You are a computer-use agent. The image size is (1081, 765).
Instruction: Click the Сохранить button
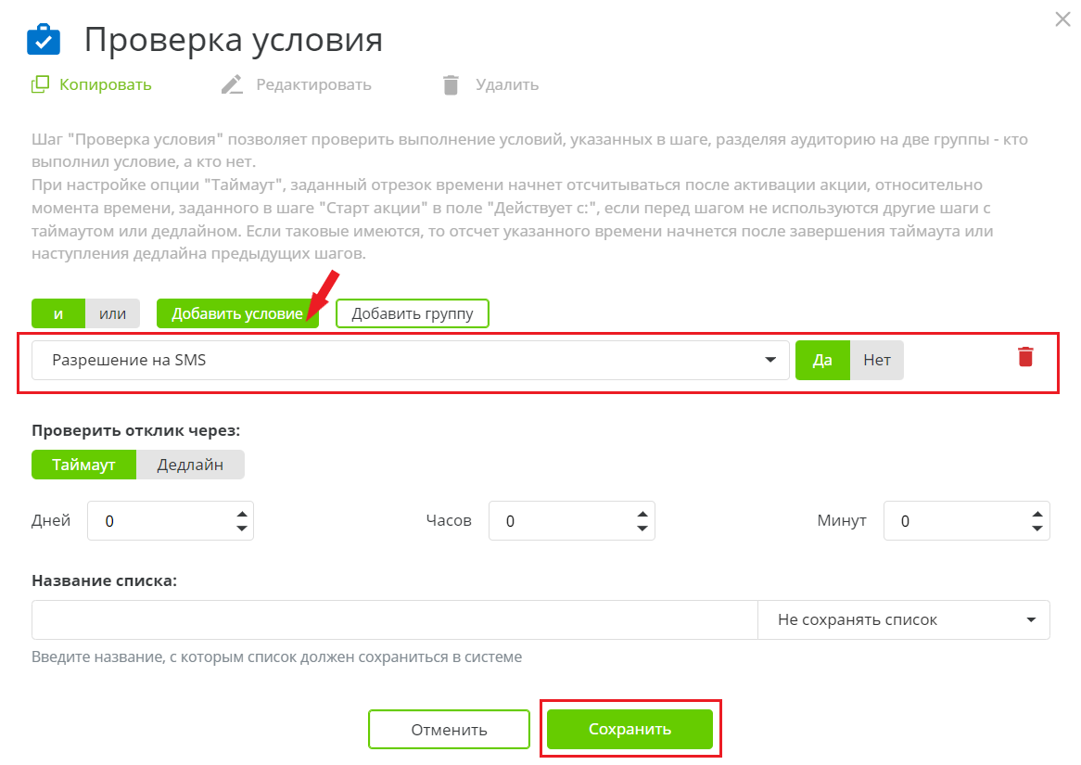click(x=630, y=729)
